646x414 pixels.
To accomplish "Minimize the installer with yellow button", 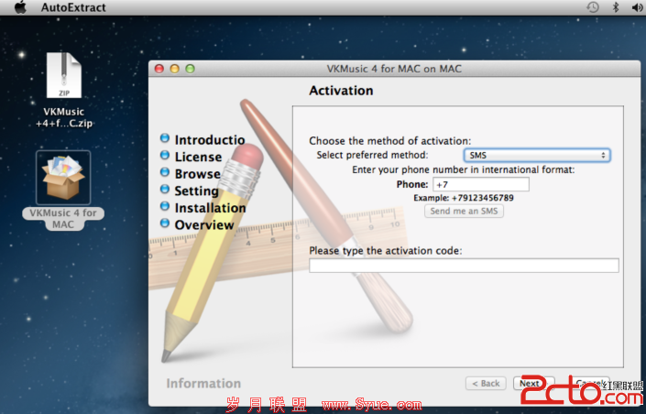I will tap(175, 69).
